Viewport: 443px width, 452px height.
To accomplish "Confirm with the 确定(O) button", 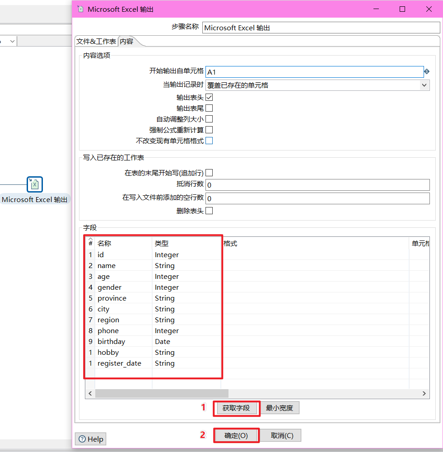I will (x=236, y=435).
